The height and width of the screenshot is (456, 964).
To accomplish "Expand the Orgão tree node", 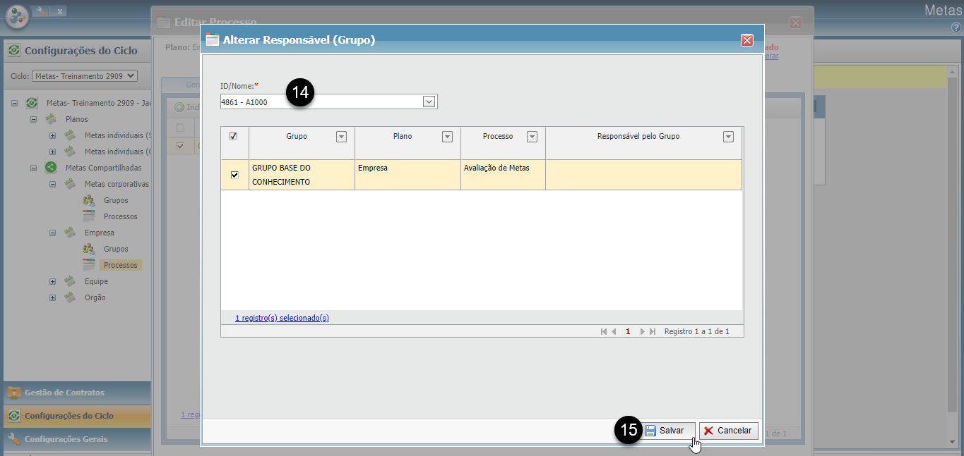I will click(52, 297).
